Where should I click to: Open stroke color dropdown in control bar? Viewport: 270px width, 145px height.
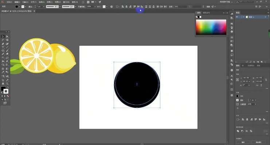pos(26,7)
